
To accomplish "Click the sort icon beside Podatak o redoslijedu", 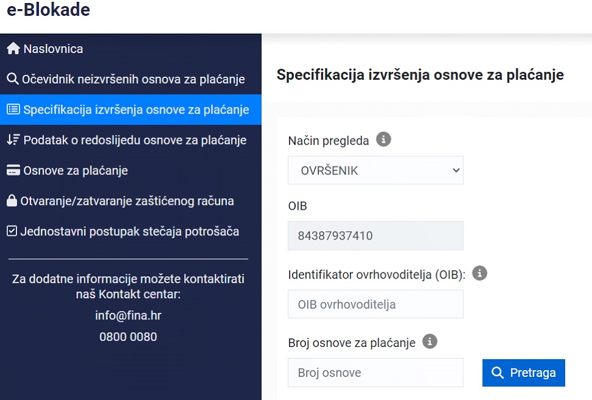I will tap(13, 140).
